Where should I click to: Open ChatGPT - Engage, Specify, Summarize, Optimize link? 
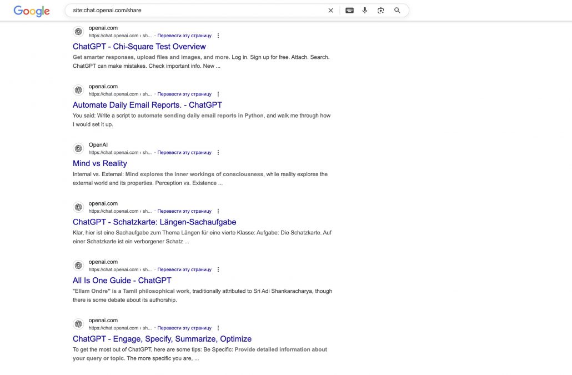[x=162, y=339]
